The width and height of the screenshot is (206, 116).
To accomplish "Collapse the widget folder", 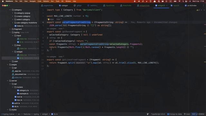I will [13, 52].
